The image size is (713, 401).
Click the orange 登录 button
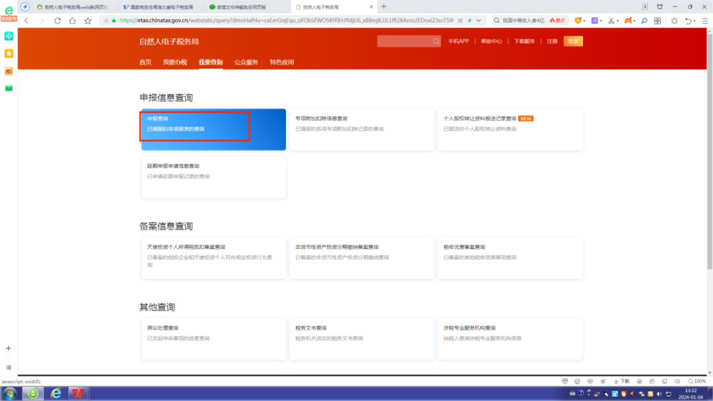pyautogui.click(x=573, y=42)
